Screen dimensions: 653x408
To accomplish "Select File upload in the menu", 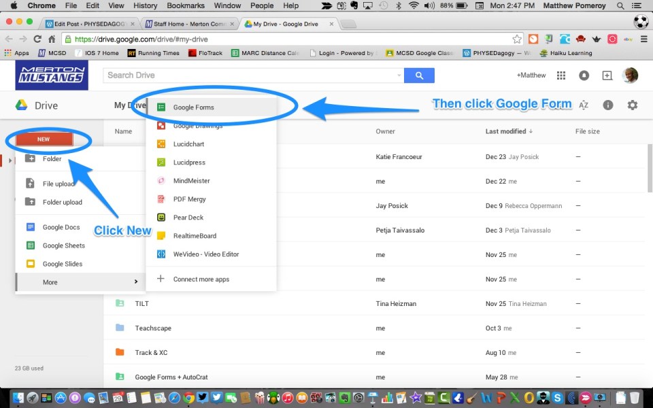I will [58, 184].
